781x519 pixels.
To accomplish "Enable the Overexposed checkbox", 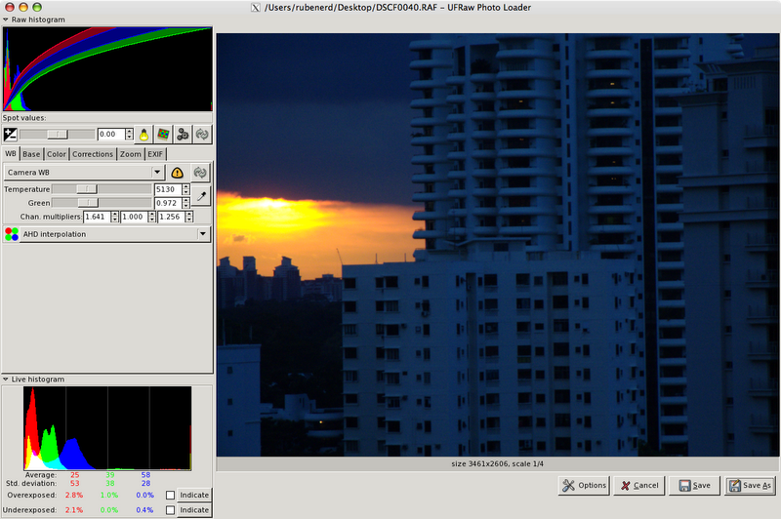I will (x=171, y=496).
